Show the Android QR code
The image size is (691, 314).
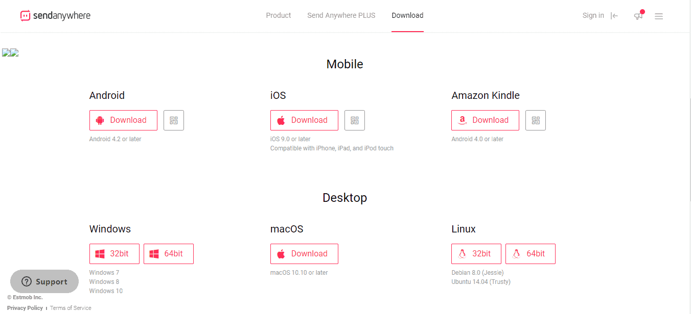[174, 120]
